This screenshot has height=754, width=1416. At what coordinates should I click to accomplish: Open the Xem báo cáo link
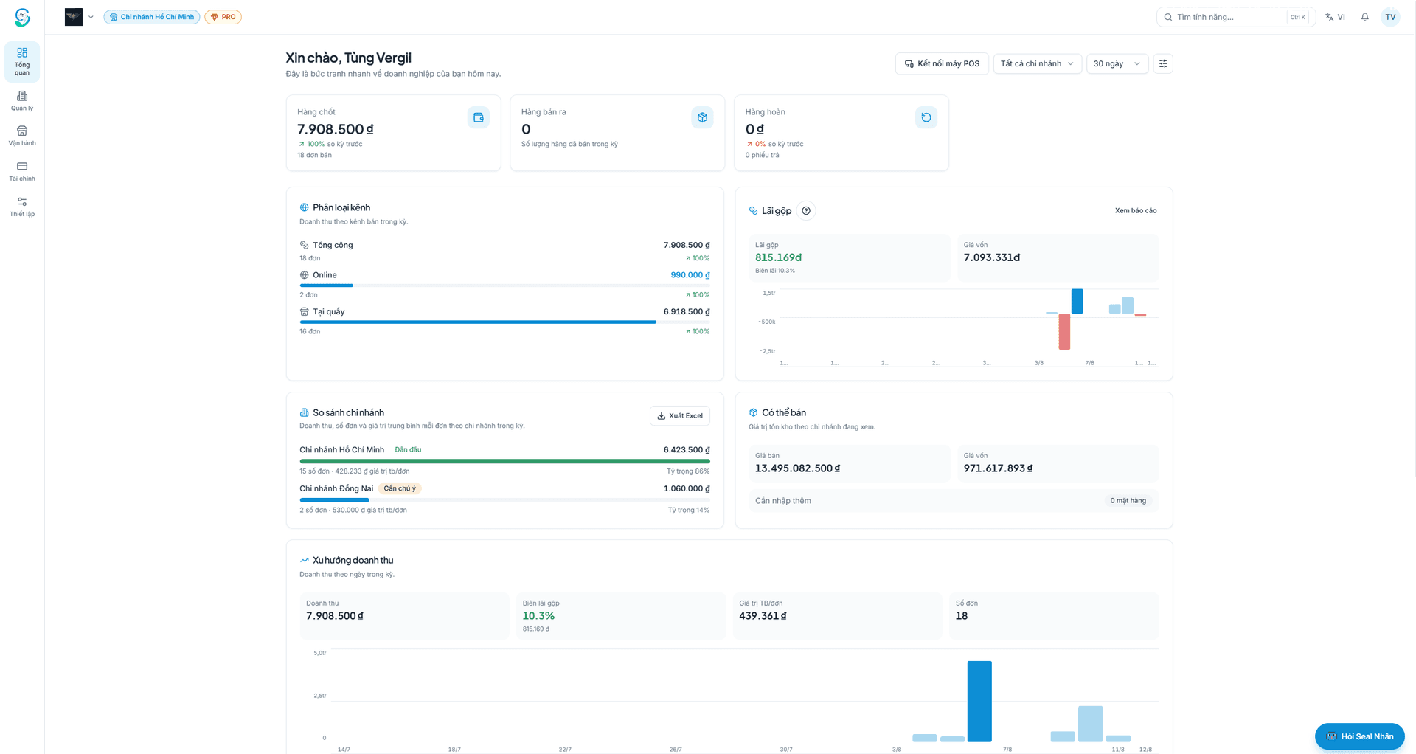pyautogui.click(x=1136, y=211)
